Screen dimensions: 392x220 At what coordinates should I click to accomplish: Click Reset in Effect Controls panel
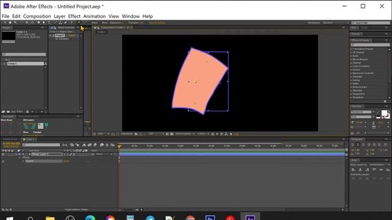72,35
